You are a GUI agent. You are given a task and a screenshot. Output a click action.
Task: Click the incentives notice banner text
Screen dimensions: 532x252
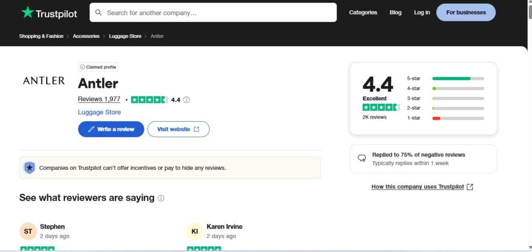[x=132, y=168]
